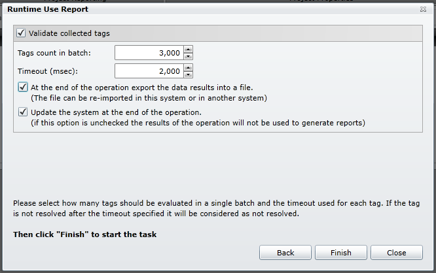Disable the update the system at end checkbox
Screen dimensions: 436x273
[x=24, y=112]
